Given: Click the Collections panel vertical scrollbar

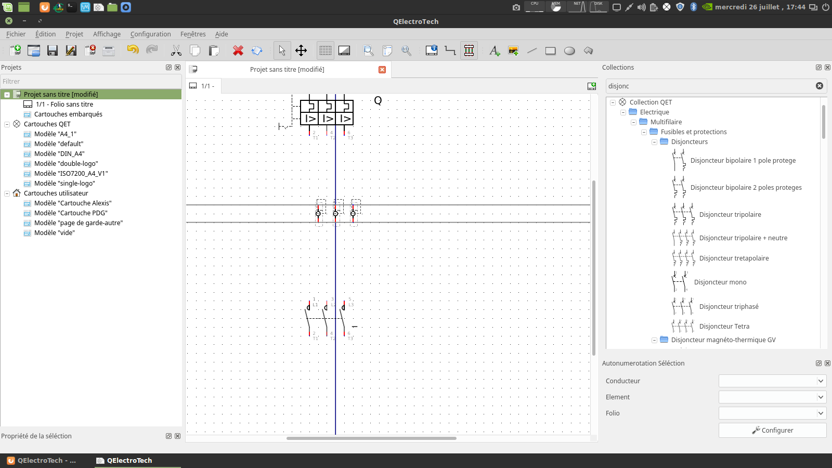Looking at the screenshot, I should click(823, 122).
